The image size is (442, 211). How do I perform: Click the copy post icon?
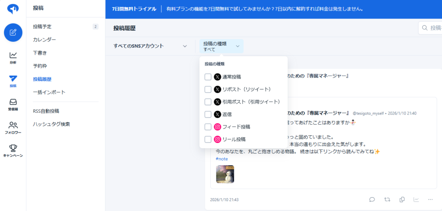(402, 199)
